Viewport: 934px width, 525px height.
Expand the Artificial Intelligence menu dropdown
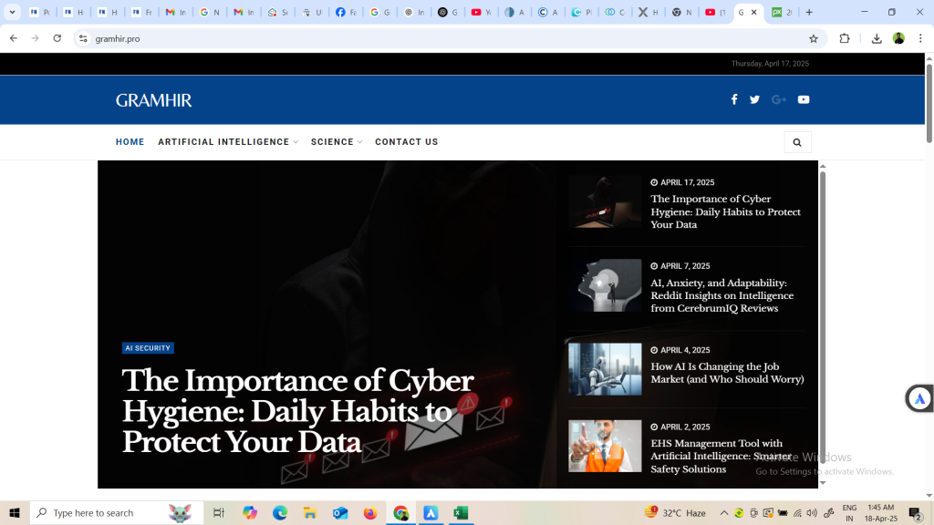pos(228,142)
